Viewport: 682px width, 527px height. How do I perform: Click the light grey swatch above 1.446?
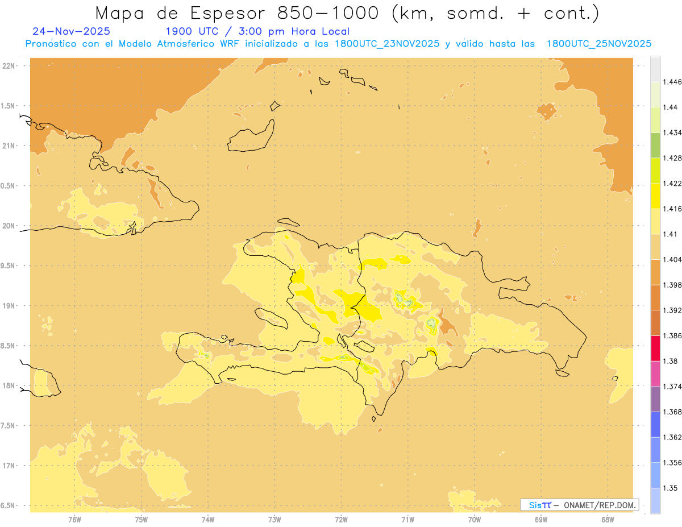[655, 69]
